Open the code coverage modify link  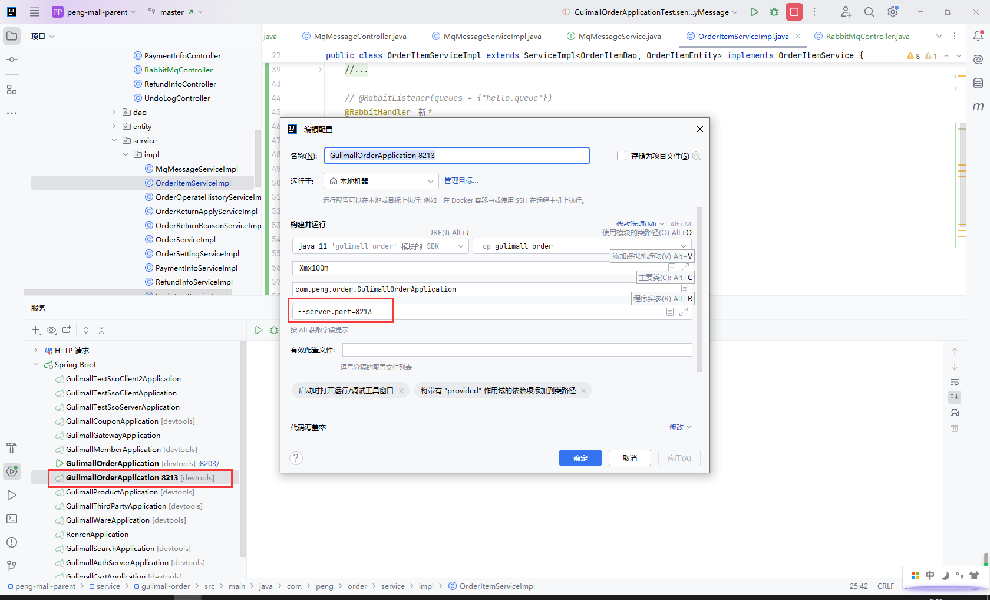click(x=680, y=427)
